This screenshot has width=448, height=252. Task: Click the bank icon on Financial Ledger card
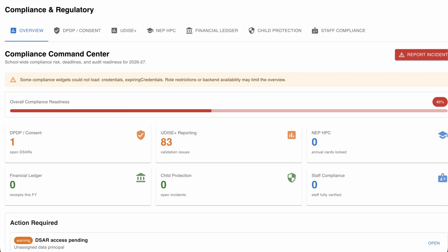coord(141,178)
